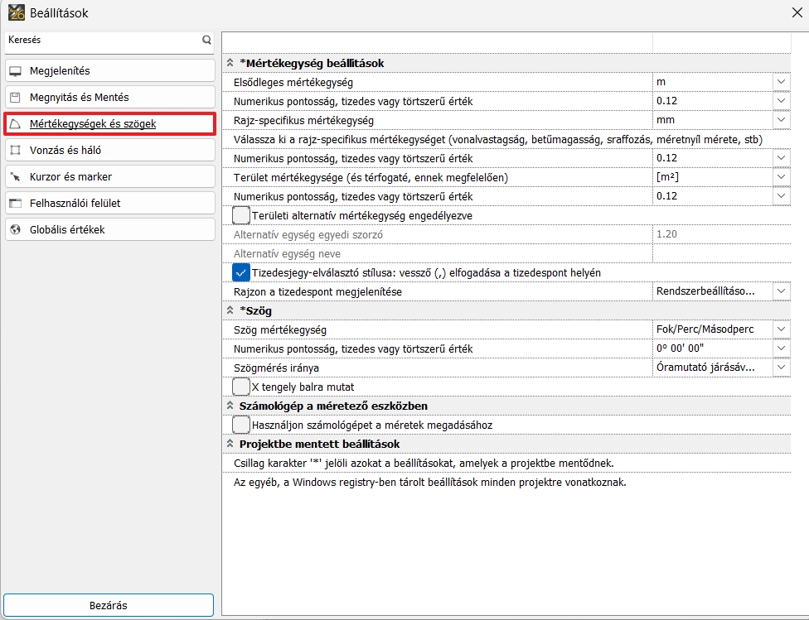Open Rajzon a tizedespont megjelenítése dropdown
The width and height of the screenshot is (809, 620).
[x=781, y=291]
